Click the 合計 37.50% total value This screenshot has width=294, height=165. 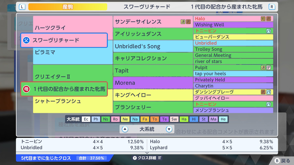pyautogui.click(x=91, y=158)
